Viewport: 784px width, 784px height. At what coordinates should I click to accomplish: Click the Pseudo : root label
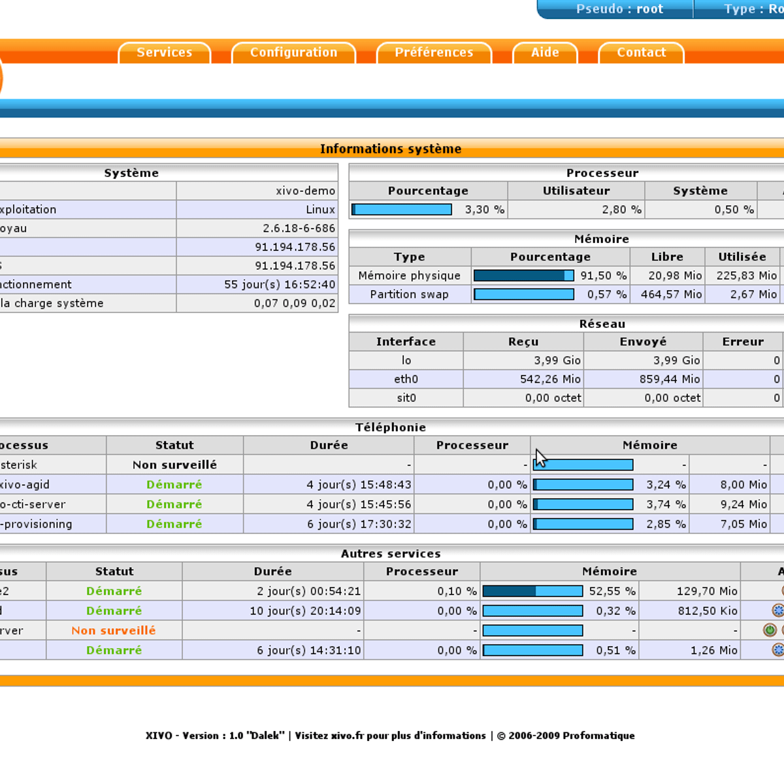click(619, 9)
